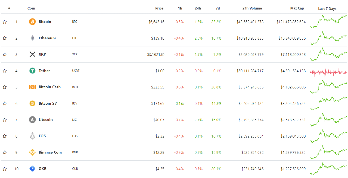Open the Ethereum coin link

tap(47, 38)
